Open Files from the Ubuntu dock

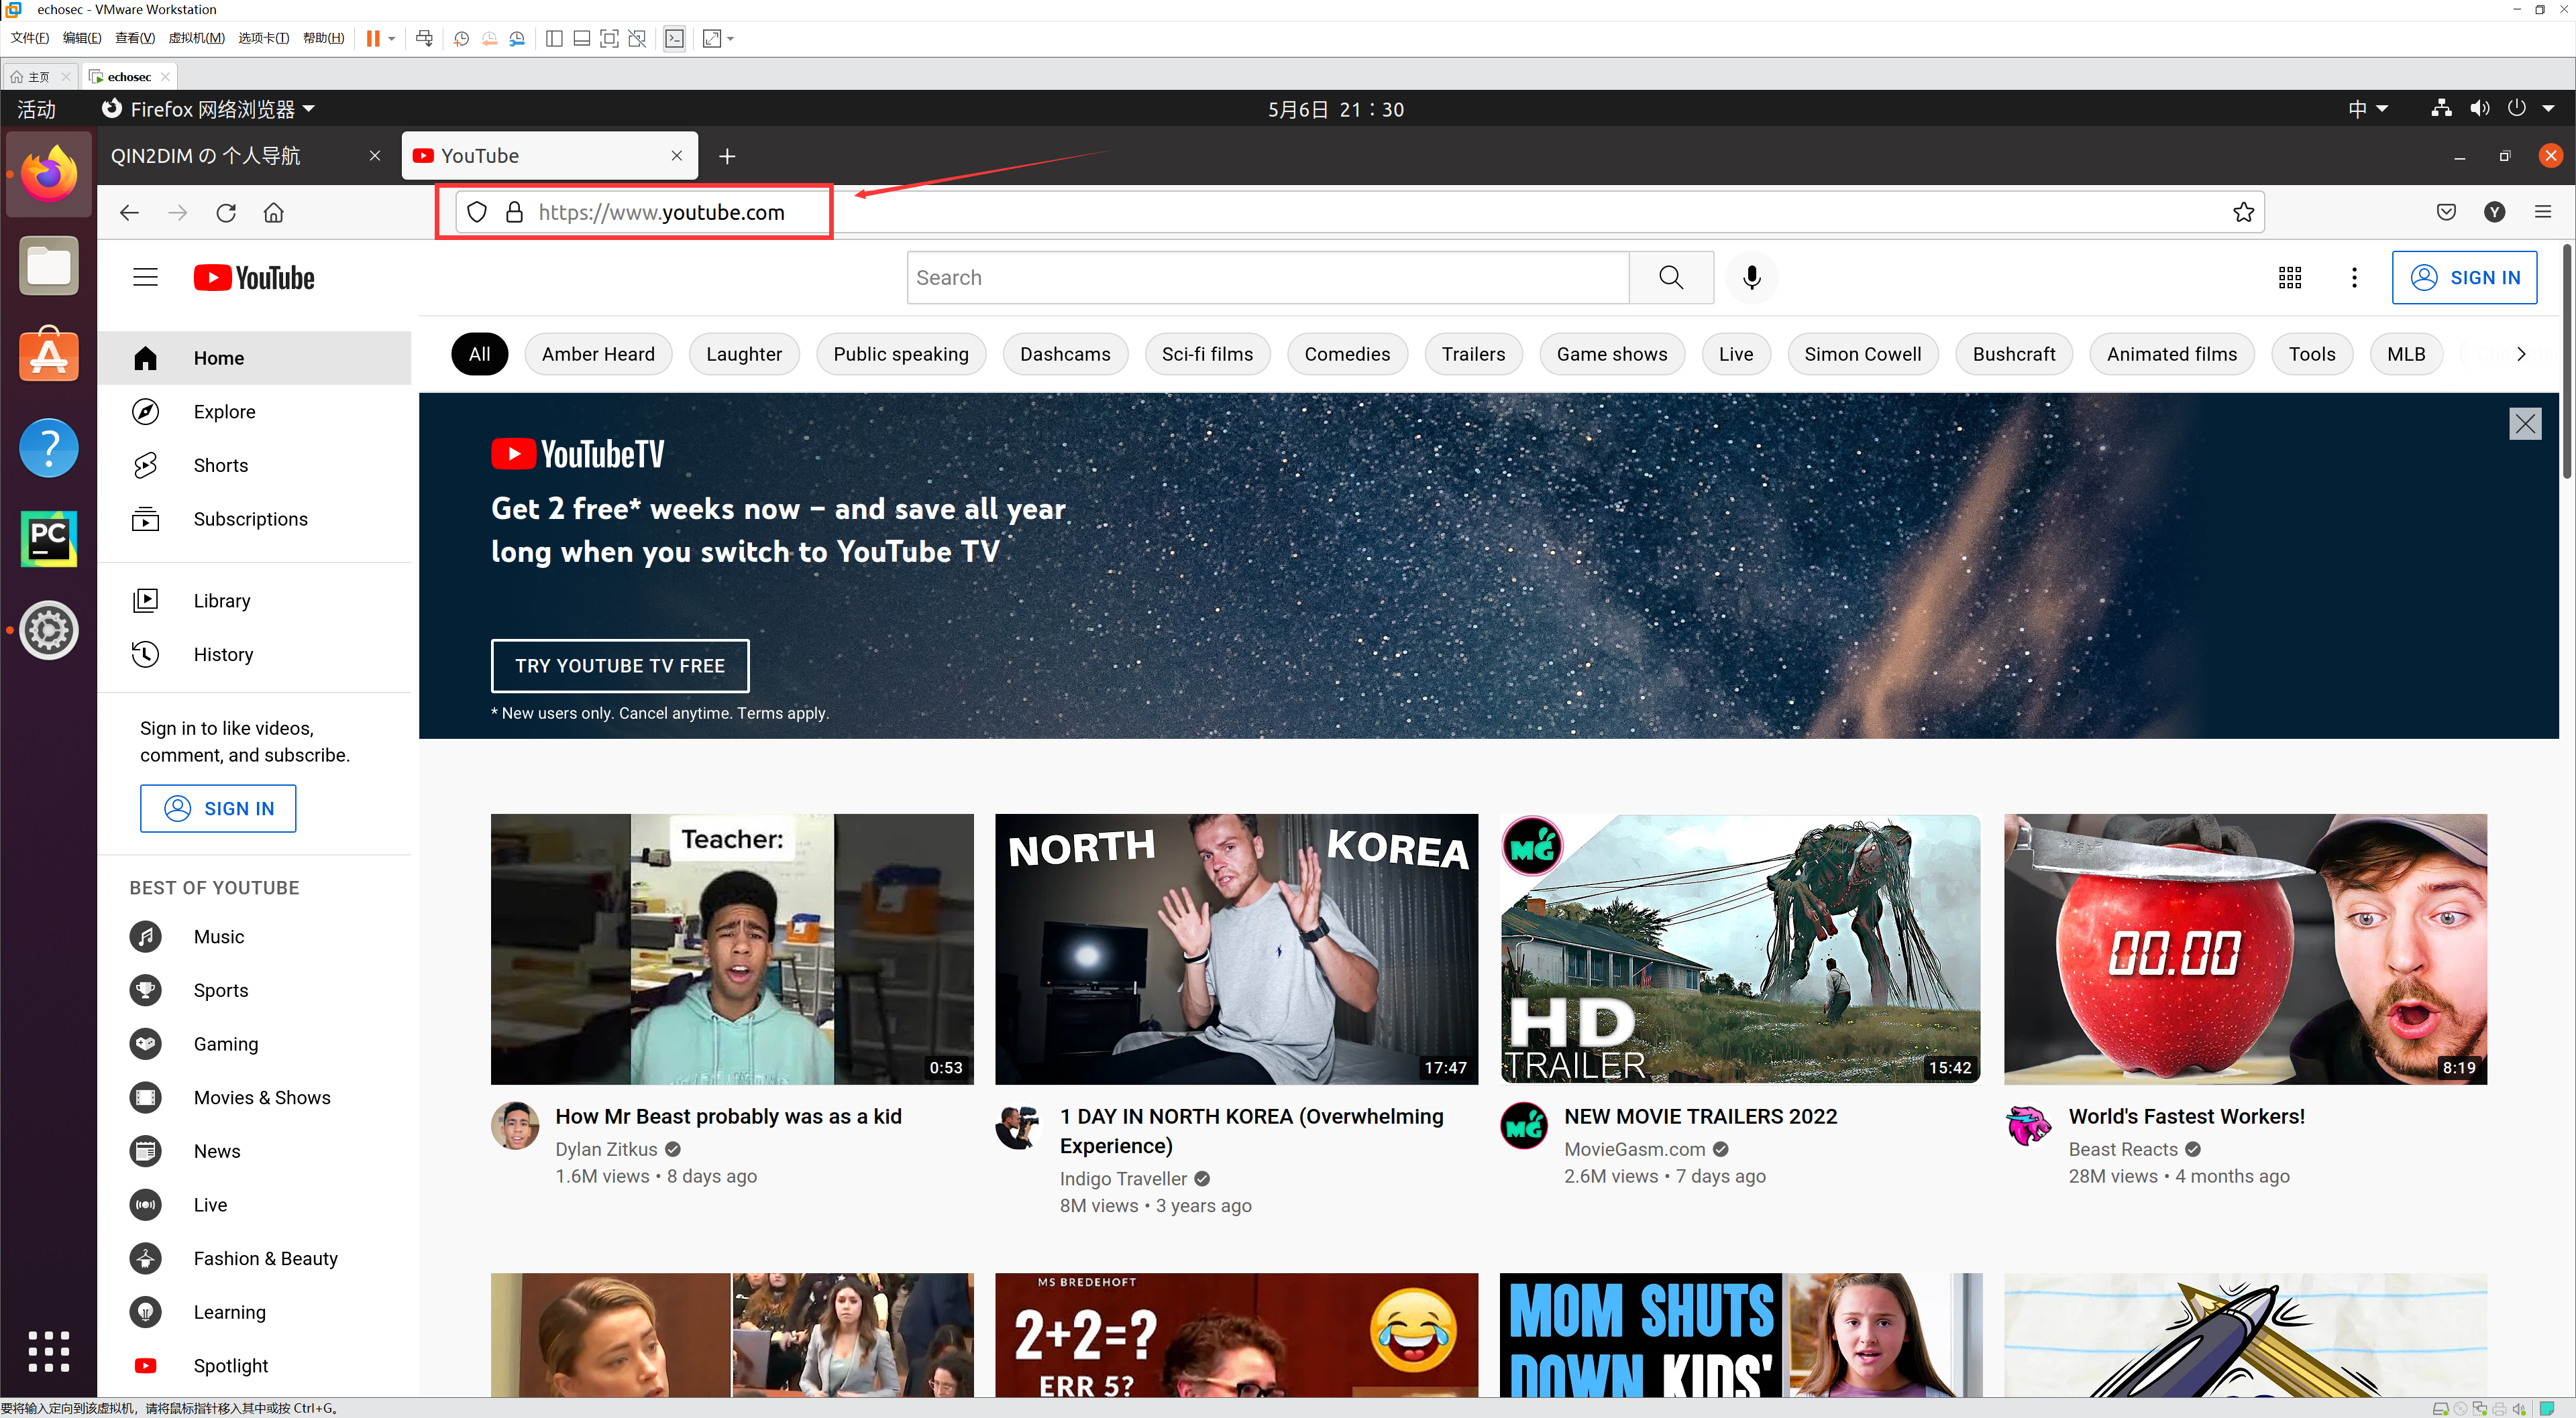pyautogui.click(x=49, y=265)
